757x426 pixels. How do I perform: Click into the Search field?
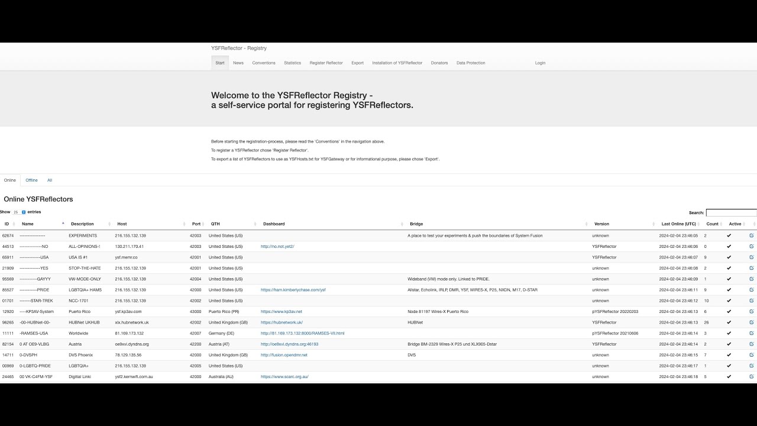pos(732,212)
